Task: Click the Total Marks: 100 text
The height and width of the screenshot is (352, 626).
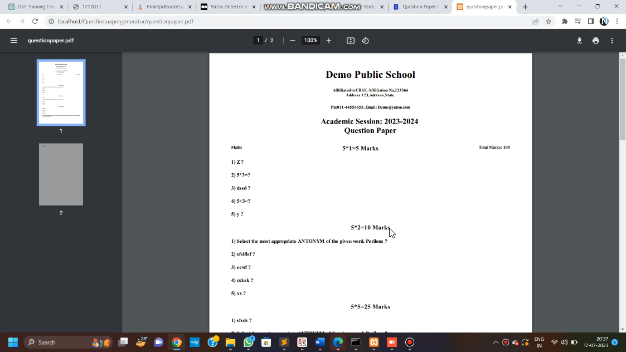Action: click(x=494, y=147)
